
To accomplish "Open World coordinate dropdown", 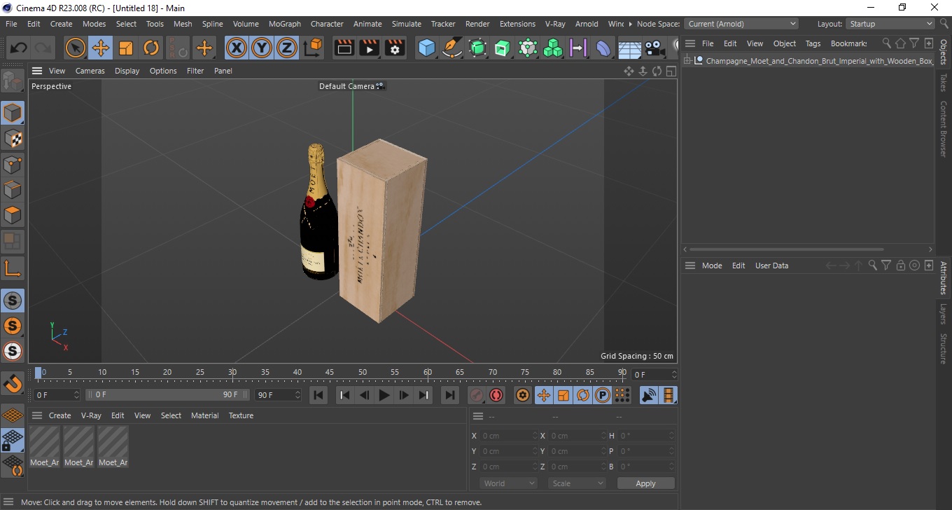I will (x=508, y=483).
